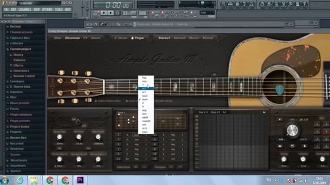Open Generators under Current project

pyautogui.click(x=21, y=71)
